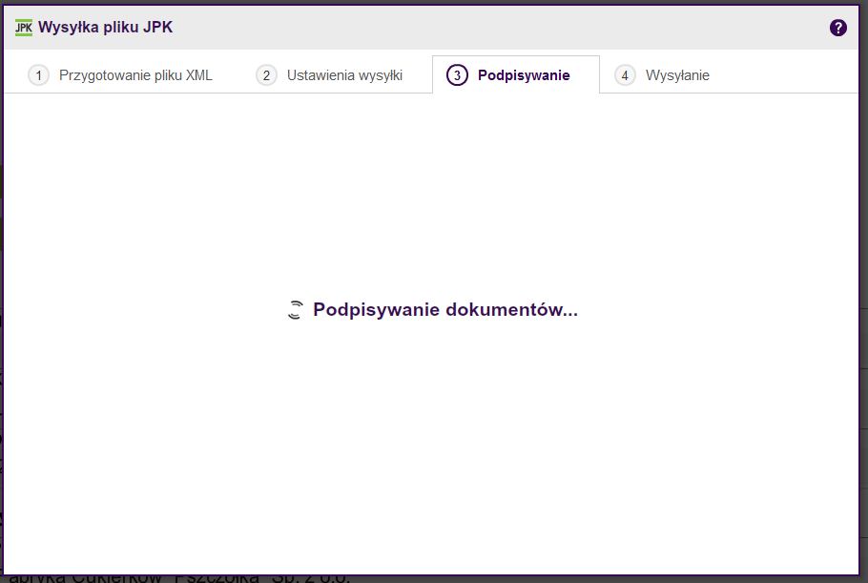Click the step 3 number circle
Image resolution: width=868 pixels, height=583 pixels.
[458, 75]
